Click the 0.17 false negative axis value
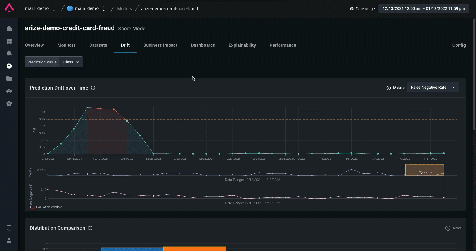This screenshot has height=251, width=476. (43, 190)
